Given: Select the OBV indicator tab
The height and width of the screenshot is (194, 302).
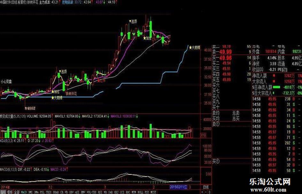Looking at the screenshot, I should tap(72, 192).
